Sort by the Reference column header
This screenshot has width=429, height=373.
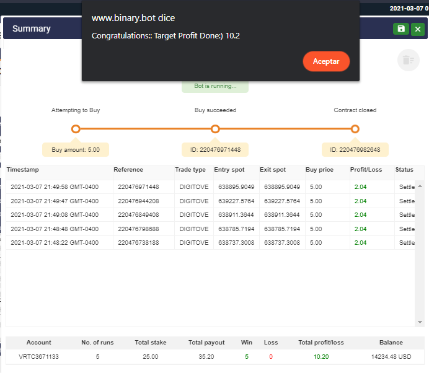click(128, 170)
